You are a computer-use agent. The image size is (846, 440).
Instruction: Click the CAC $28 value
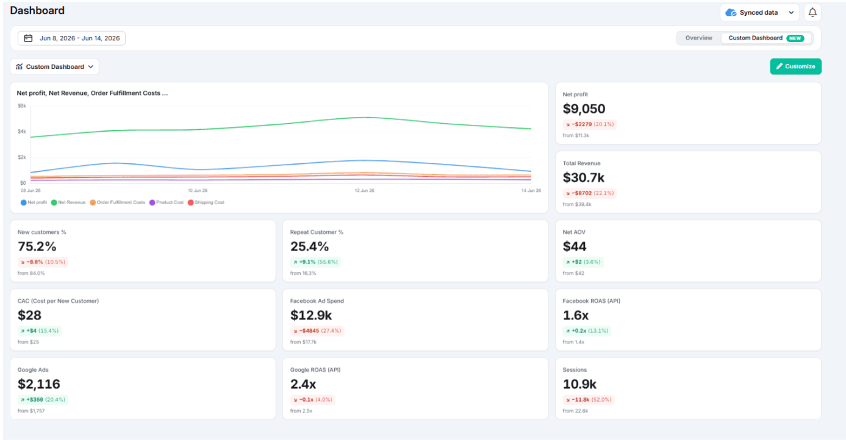click(29, 316)
